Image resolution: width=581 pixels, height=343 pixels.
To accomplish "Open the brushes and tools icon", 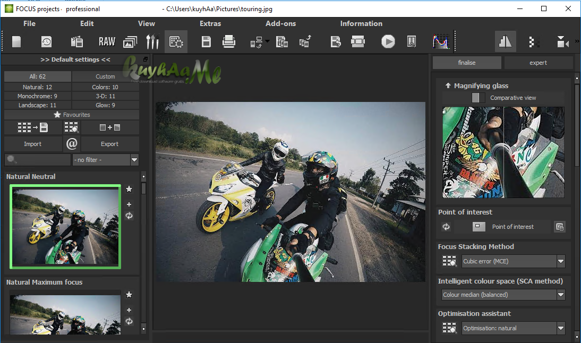I will pyautogui.click(x=152, y=41).
